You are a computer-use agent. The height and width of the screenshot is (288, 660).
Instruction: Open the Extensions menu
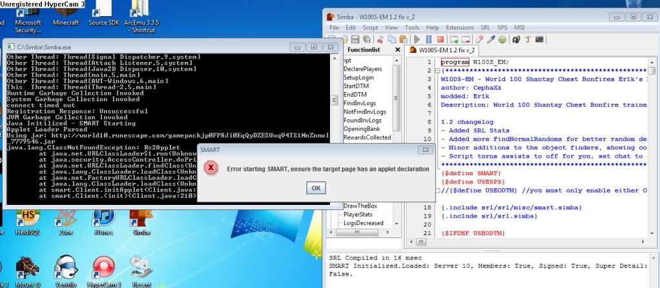[459, 28]
